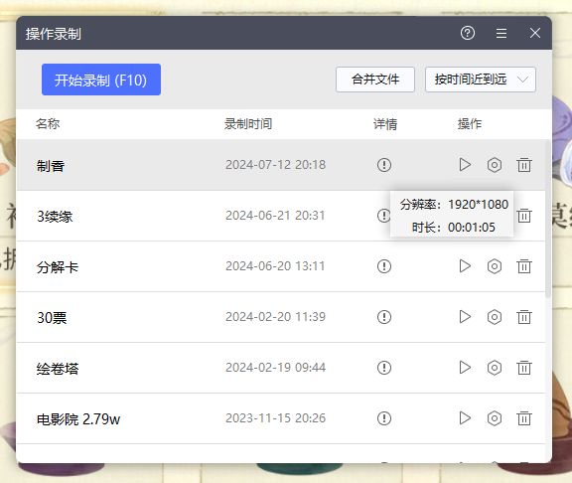Screen dimensions: 572x483
Task: Open settings for the 分解卡 recording
Action: pos(495,266)
